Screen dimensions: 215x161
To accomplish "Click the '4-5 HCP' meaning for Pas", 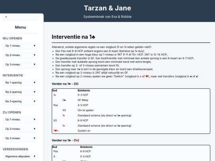I will [83, 105].
